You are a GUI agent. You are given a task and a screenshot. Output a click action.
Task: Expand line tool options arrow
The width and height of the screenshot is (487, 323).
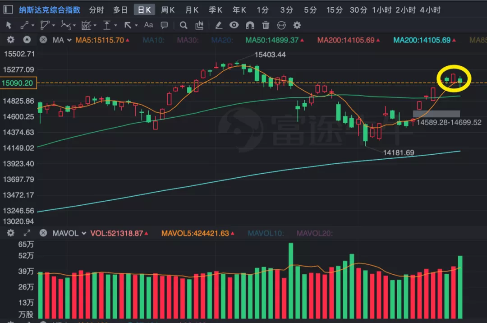click(33, 25)
